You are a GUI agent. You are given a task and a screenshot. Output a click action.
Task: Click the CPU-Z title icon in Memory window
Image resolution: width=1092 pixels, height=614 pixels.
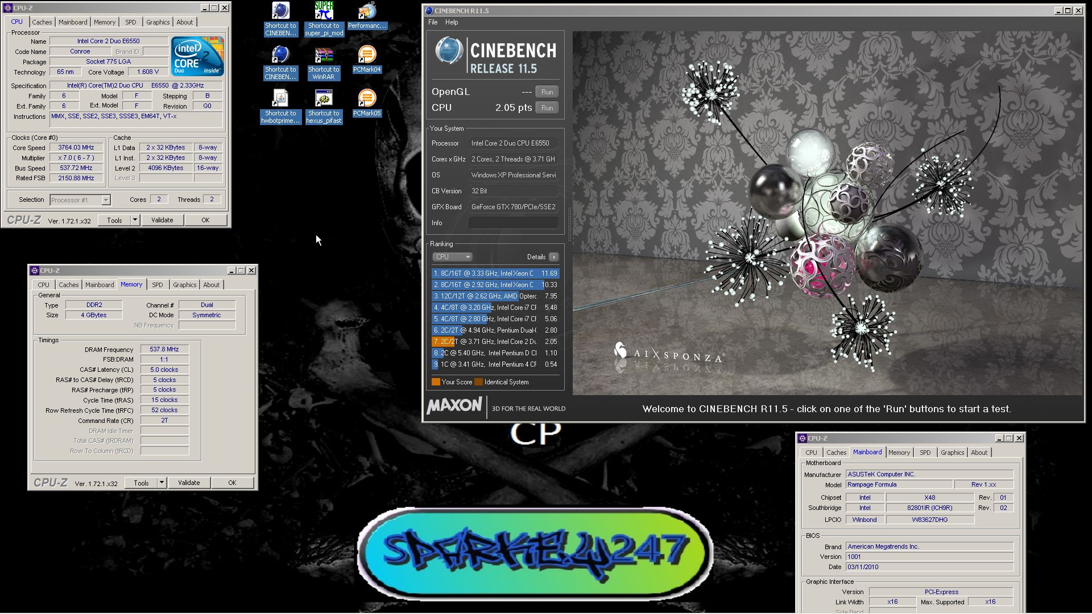click(x=35, y=271)
